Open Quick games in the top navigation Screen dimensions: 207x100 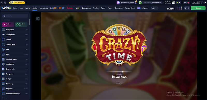pos(86,8)
